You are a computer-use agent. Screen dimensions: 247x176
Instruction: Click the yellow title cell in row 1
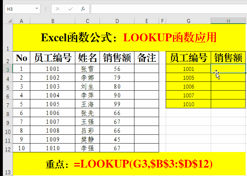(x=129, y=37)
